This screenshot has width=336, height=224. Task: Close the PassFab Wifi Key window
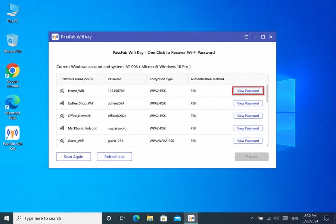[271, 37]
